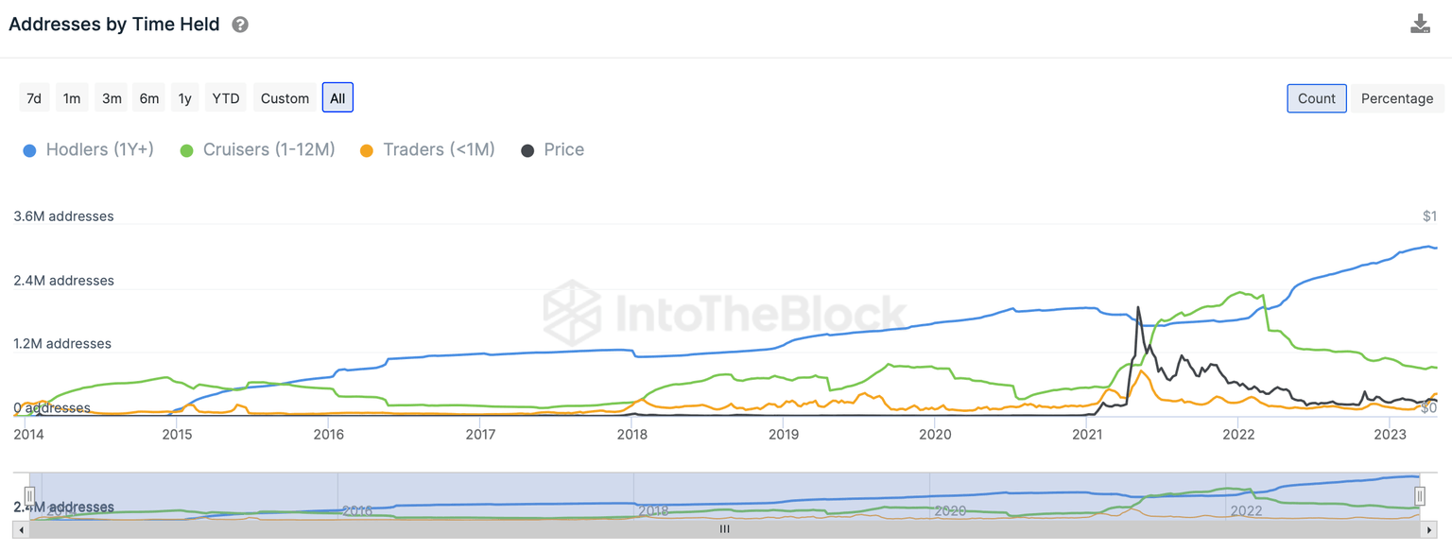Toggle Hodlers (1Y+) series legend
Viewport: 1452px width, 551px height.
tap(88, 149)
